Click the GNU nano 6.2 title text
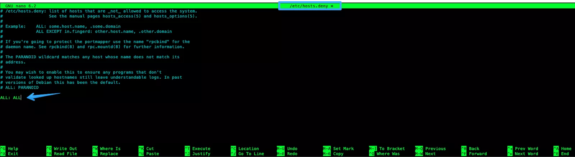 tap(20, 6)
